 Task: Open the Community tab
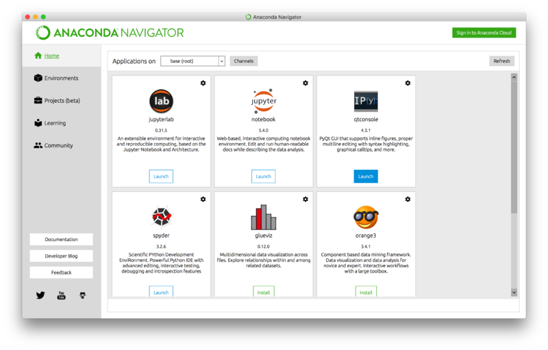click(x=62, y=145)
